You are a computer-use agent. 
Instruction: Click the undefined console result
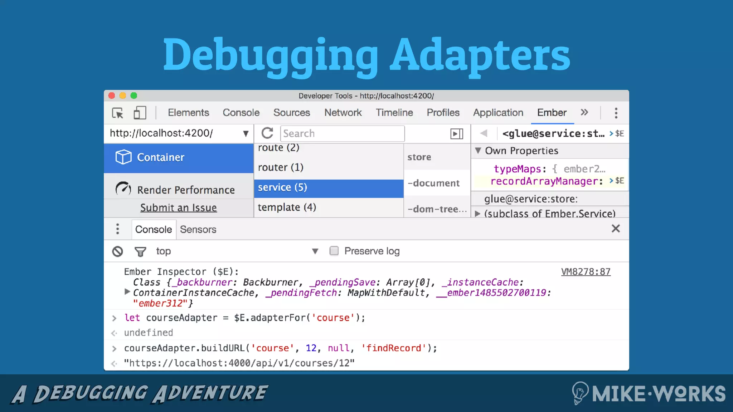(149, 333)
